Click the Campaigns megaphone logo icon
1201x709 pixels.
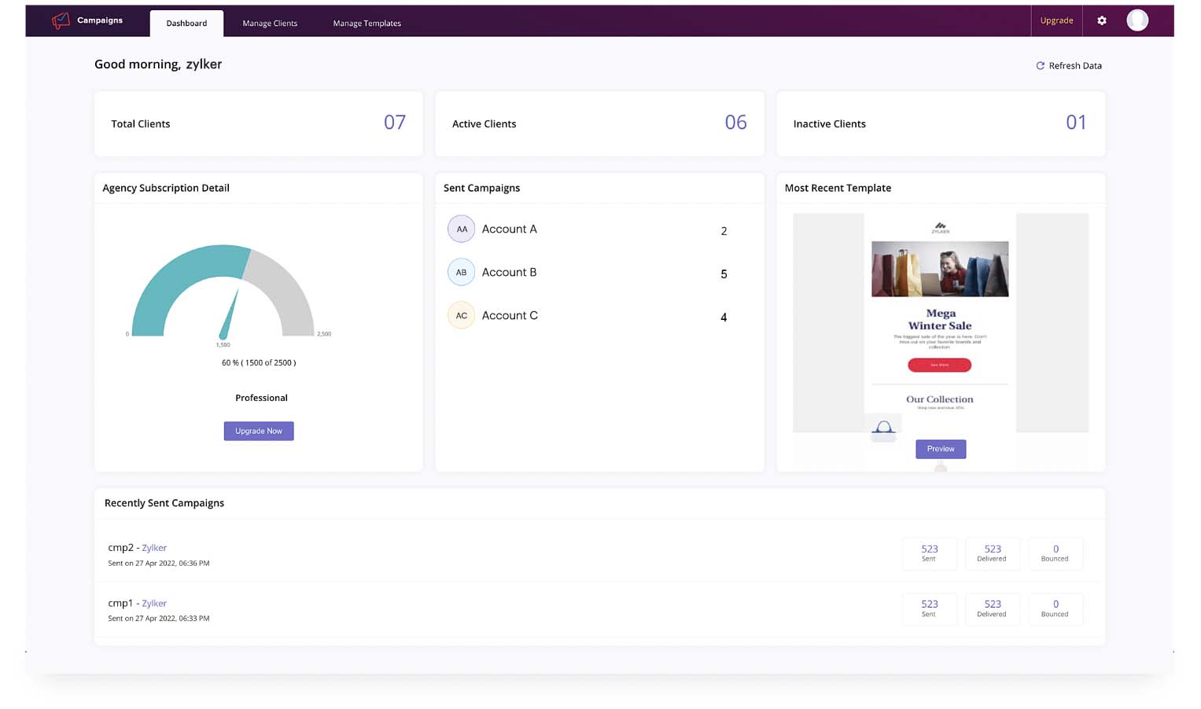coord(61,21)
